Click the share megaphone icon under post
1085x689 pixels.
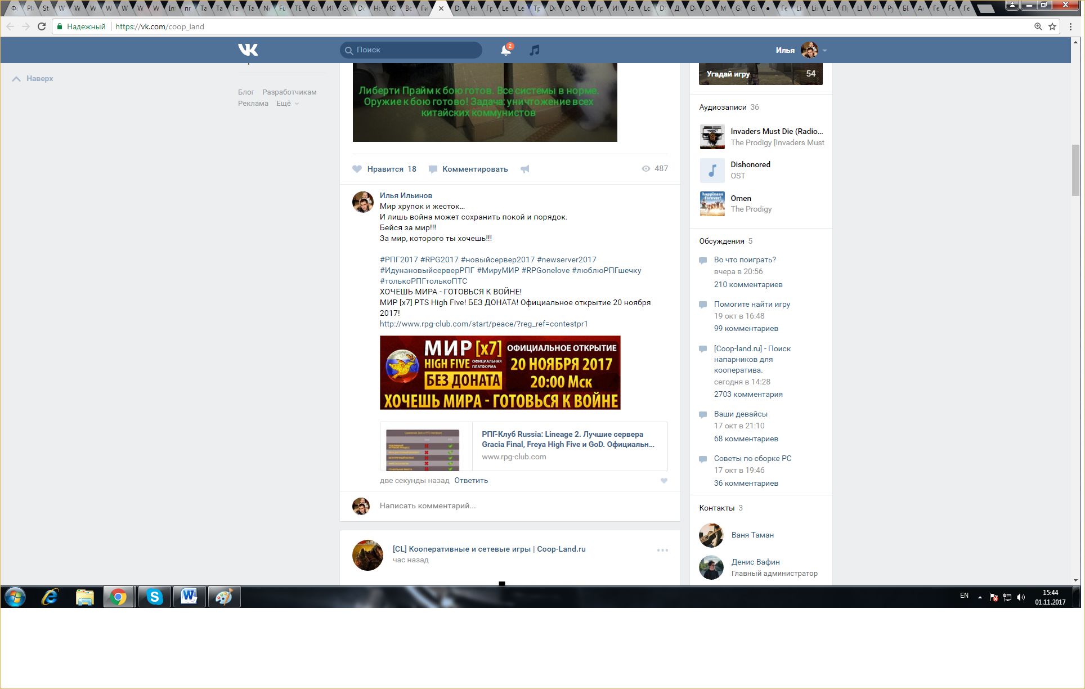coord(524,169)
